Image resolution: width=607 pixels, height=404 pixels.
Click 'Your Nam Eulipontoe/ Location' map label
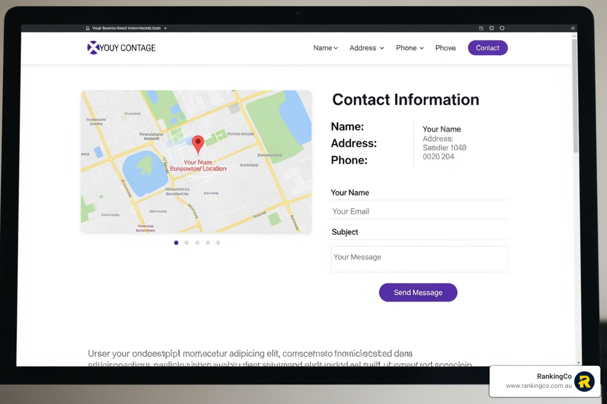(x=198, y=165)
